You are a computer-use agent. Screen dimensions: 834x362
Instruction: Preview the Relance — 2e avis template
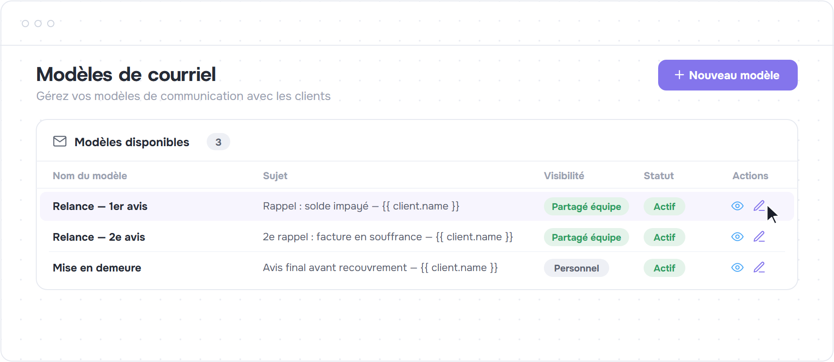pos(737,237)
